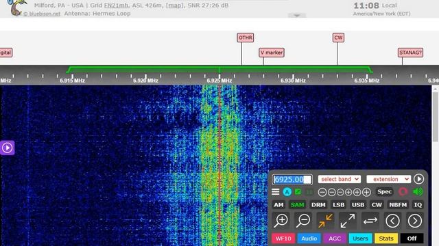439x246 pixels.
Task: Click the CW label above the frequency scale
Action: click(338, 38)
